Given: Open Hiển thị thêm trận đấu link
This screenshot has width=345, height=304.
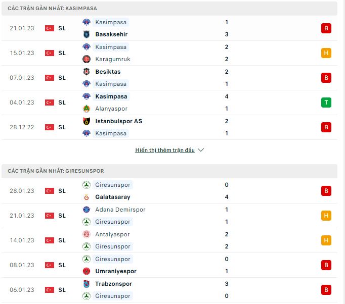Looking at the screenshot, I should tap(165, 150).
